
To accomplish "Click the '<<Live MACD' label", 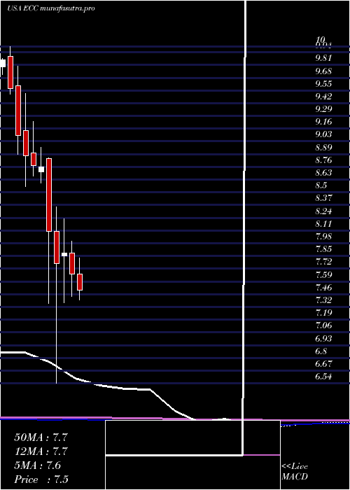I will pos(295,472).
